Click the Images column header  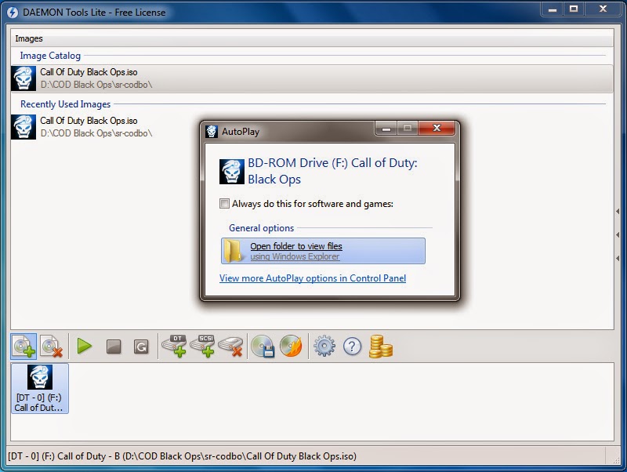(312, 38)
